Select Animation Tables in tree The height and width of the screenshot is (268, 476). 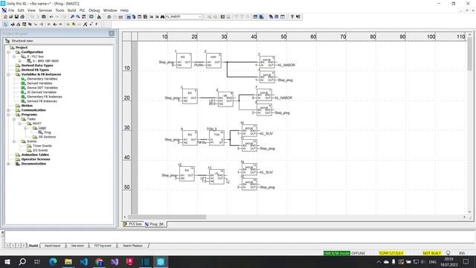[x=35, y=155]
